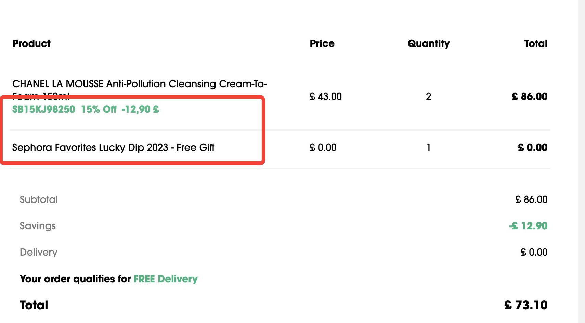Click the 15% Off discount label

click(99, 109)
